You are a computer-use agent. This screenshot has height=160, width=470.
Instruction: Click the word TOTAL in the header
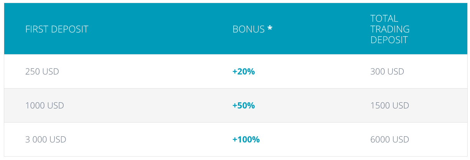[384, 18]
